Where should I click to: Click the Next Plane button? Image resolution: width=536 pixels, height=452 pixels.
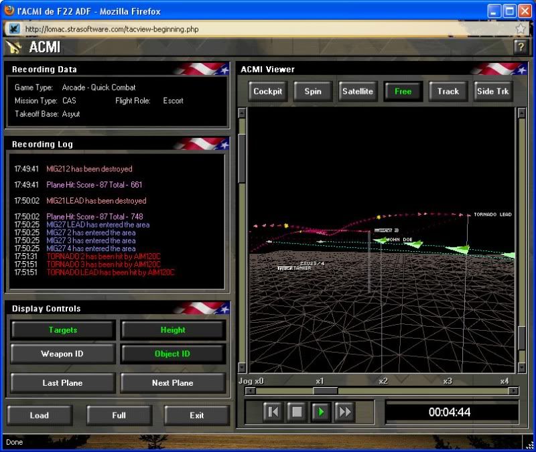(172, 383)
